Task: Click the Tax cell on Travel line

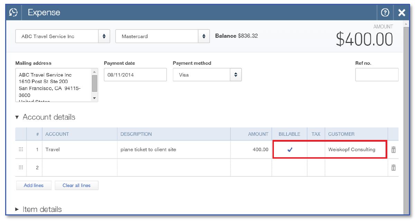Action: point(316,150)
